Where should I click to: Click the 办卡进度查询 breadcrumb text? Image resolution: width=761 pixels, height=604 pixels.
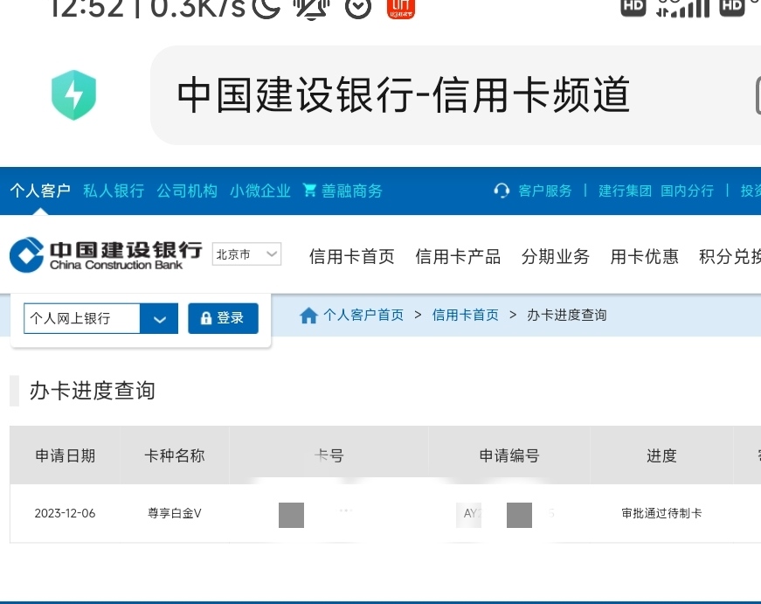click(x=567, y=316)
